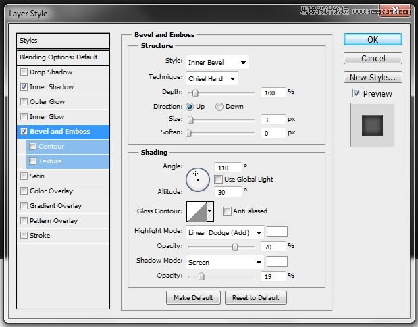Select the Gradient Overlay style label
The image size is (418, 327).
(x=56, y=205)
